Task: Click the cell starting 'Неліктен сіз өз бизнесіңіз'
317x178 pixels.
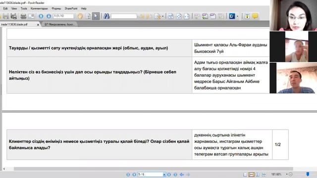Action: pos(99,75)
